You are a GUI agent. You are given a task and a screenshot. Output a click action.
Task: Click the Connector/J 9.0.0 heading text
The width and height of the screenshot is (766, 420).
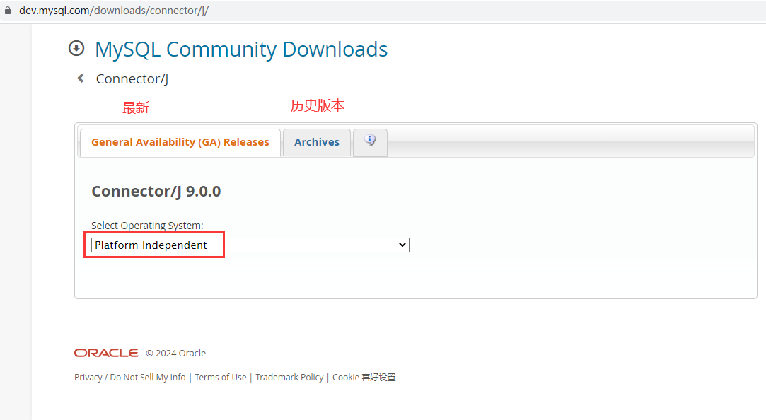click(156, 191)
